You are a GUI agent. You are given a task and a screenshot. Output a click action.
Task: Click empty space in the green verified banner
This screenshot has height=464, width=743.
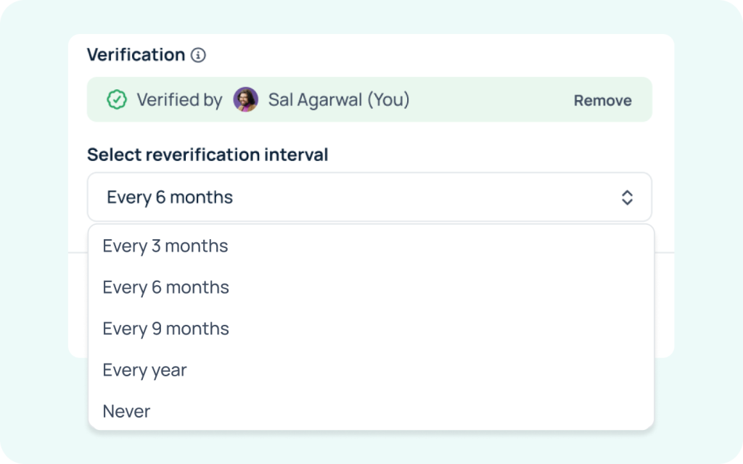tap(493, 100)
